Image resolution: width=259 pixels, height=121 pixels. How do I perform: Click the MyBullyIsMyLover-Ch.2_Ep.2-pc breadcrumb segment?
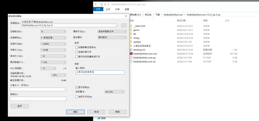(204, 15)
